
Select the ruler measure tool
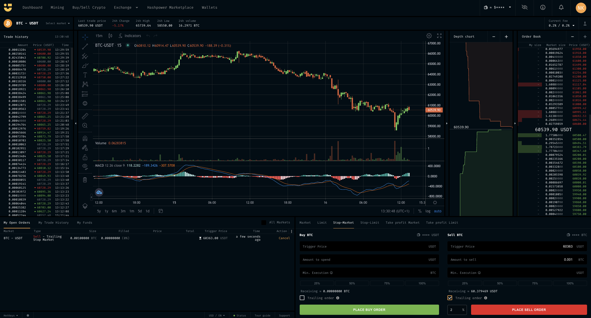click(x=85, y=116)
